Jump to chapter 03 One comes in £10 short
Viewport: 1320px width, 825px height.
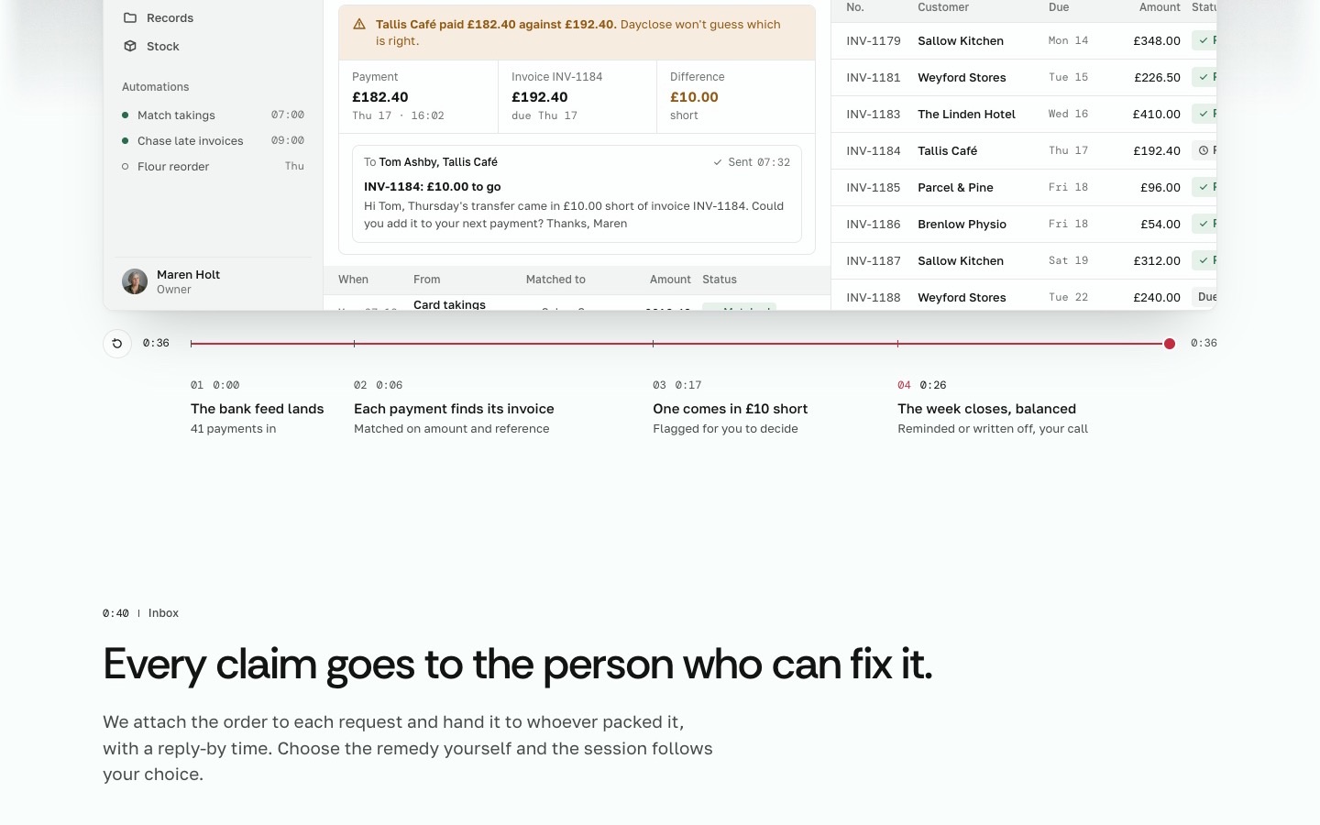click(x=731, y=407)
